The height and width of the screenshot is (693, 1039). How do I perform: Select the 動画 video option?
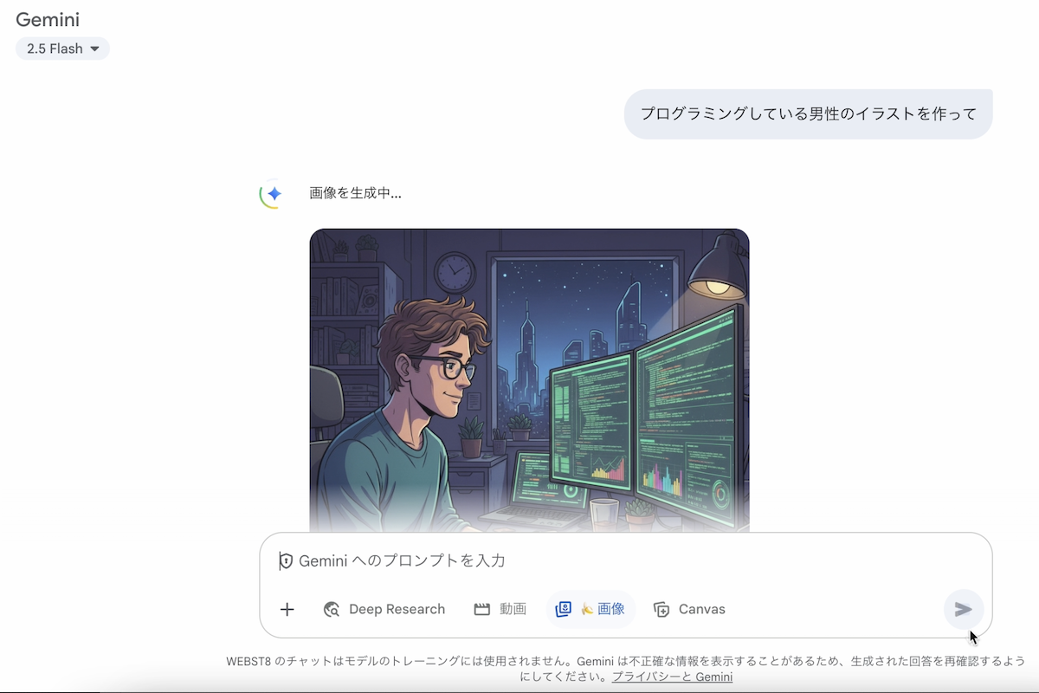(x=500, y=609)
